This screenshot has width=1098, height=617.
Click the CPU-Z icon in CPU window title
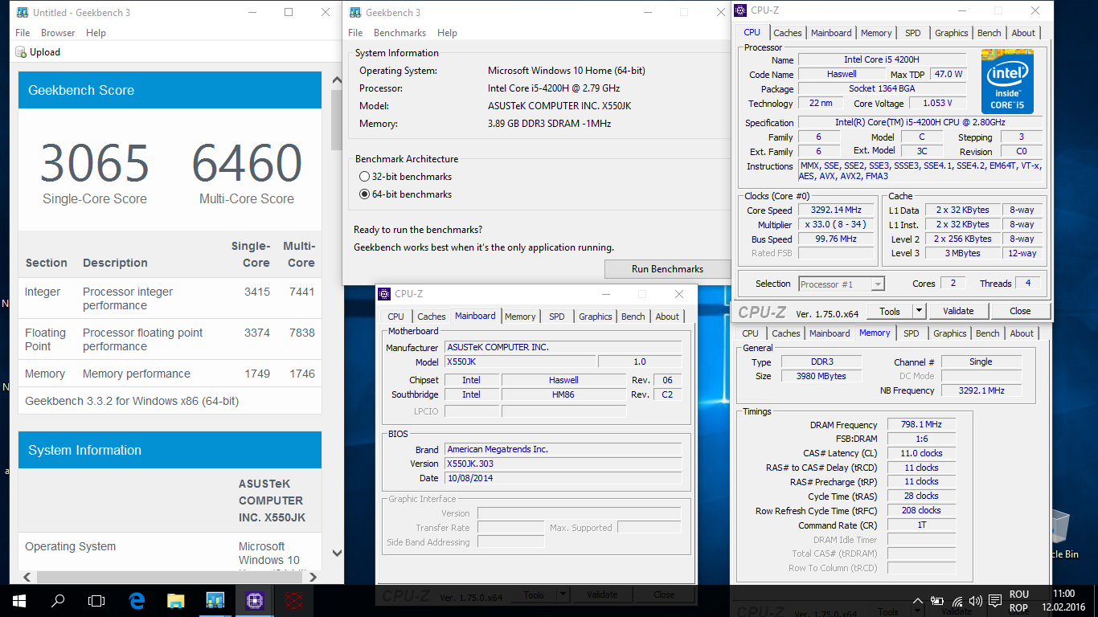pyautogui.click(x=740, y=10)
